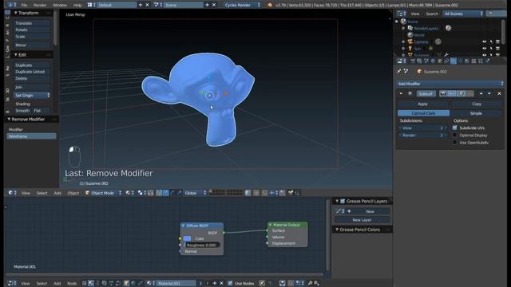Viewport: 511px width, 287px height.
Task: Open the Render properties tab icon
Action: 412,61
